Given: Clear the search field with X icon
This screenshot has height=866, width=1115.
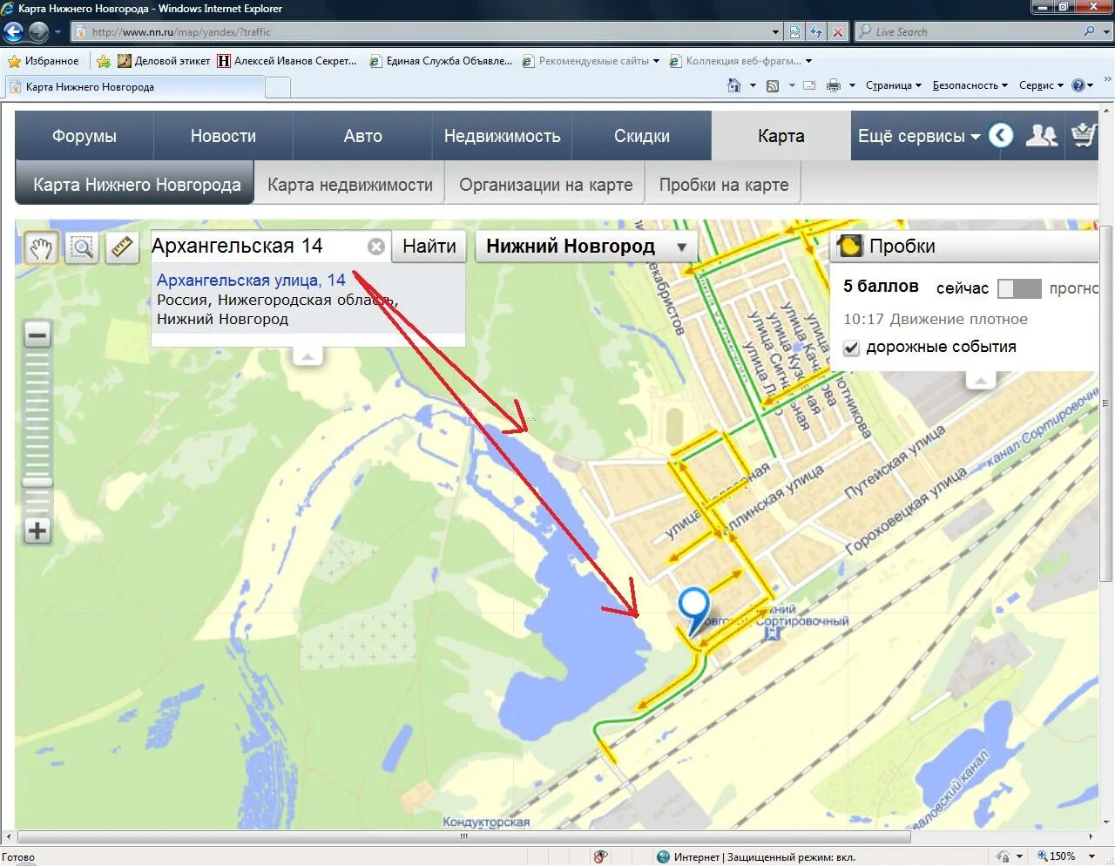Looking at the screenshot, I should point(376,247).
